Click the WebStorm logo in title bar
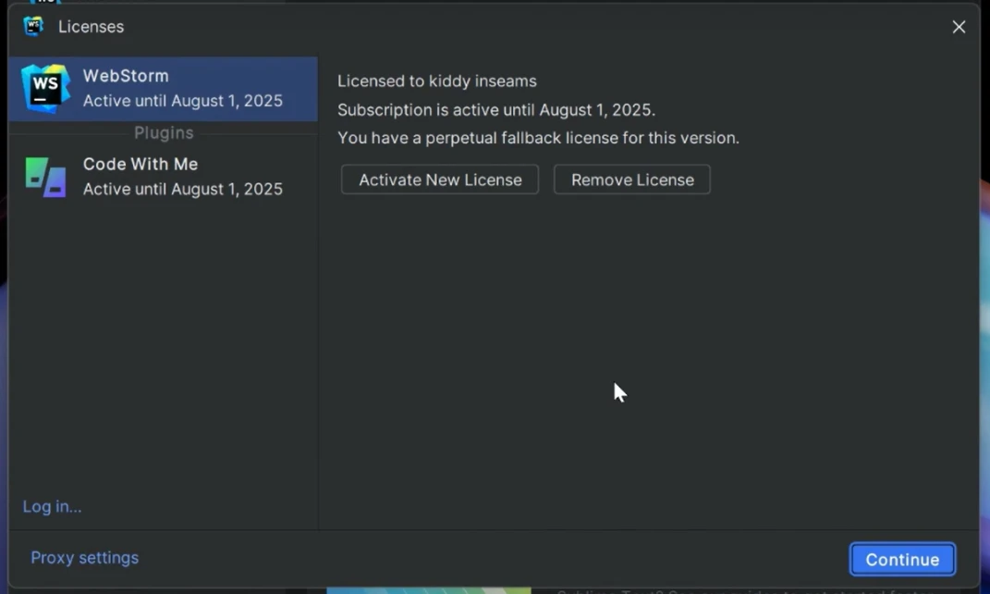This screenshot has height=594, width=990. (33, 27)
